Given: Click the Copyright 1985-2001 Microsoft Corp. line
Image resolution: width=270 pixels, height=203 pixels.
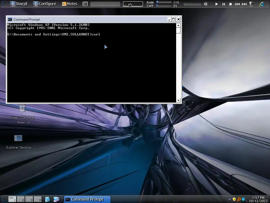Looking at the screenshot, I should pyautogui.click(x=49, y=28).
